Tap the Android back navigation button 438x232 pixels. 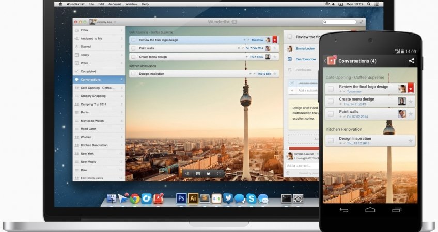pos(344,210)
